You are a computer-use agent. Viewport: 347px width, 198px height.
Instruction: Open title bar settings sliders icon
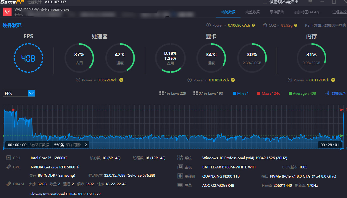(310, 2)
